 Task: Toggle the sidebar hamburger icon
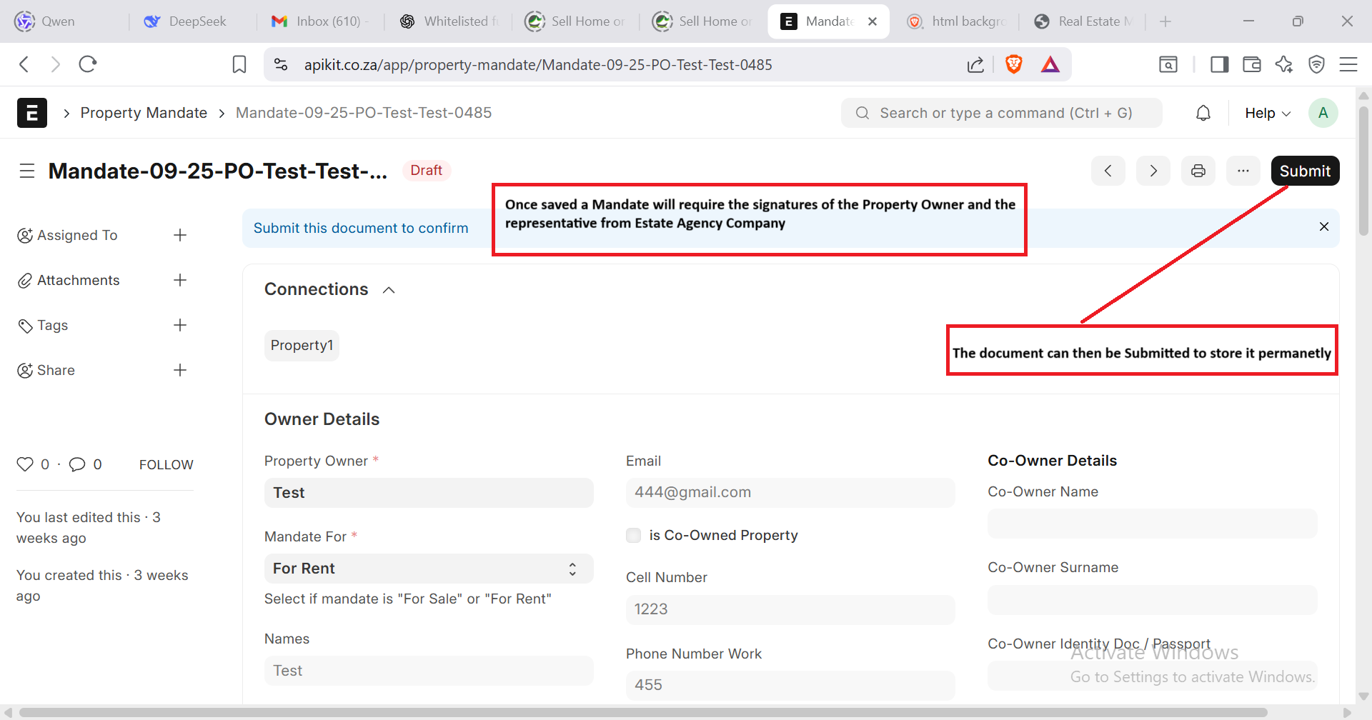pyautogui.click(x=27, y=171)
